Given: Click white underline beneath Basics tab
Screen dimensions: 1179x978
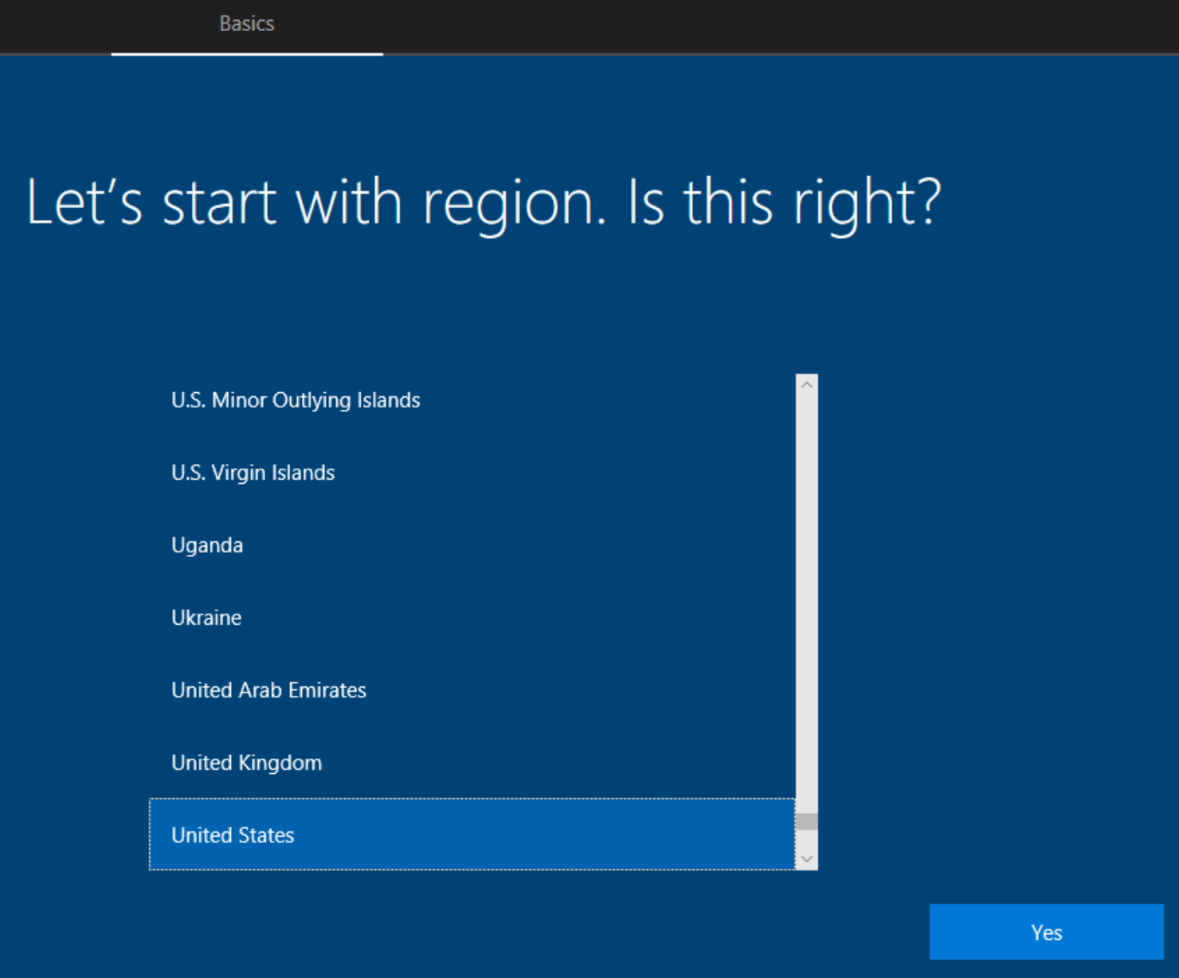Looking at the screenshot, I should [x=247, y=53].
